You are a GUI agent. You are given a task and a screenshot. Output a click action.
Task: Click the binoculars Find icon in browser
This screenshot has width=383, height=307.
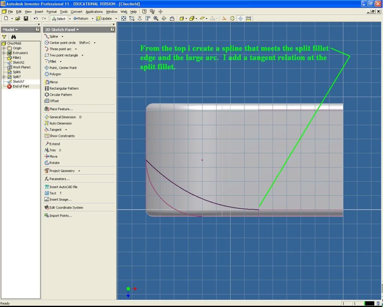point(14,37)
